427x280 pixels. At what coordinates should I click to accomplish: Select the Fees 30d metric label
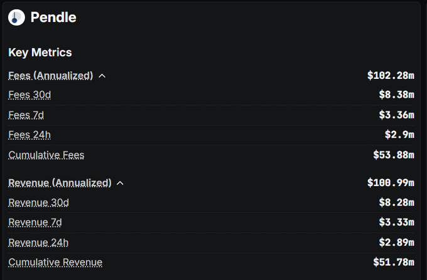pos(30,95)
